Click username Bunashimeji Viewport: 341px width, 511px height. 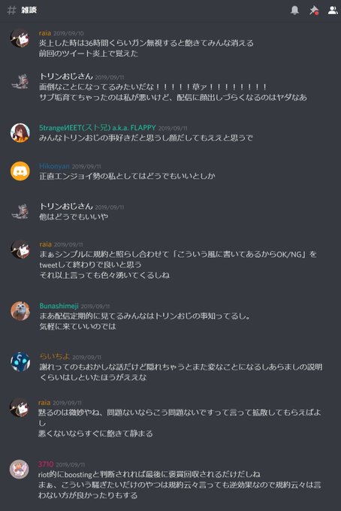59,306
